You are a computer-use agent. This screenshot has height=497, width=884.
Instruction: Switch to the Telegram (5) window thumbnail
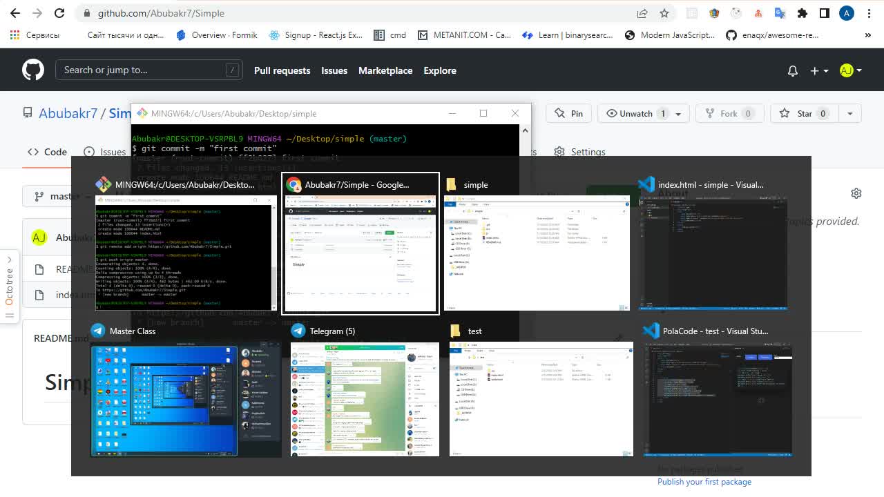(365, 390)
